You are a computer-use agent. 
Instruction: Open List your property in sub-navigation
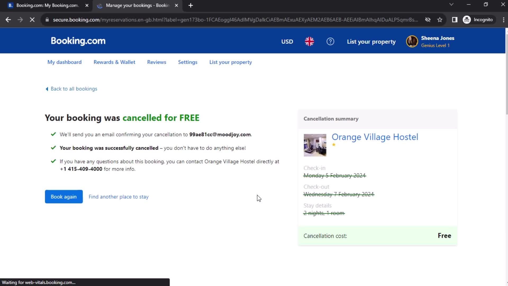click(230, 62)
